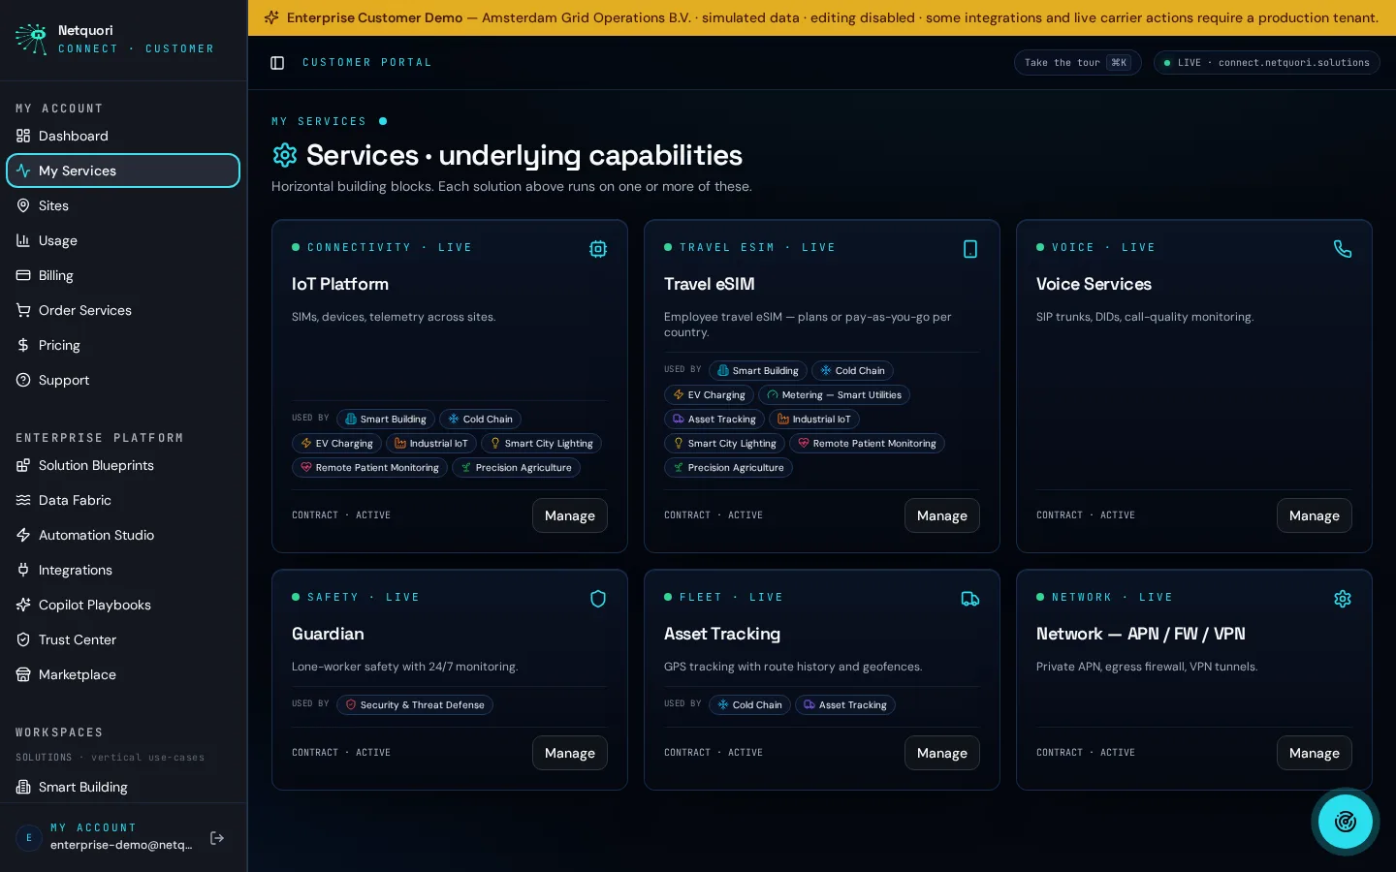Open Copilot Playbooks
This screenshot has height=872, width=1396.
123,605
